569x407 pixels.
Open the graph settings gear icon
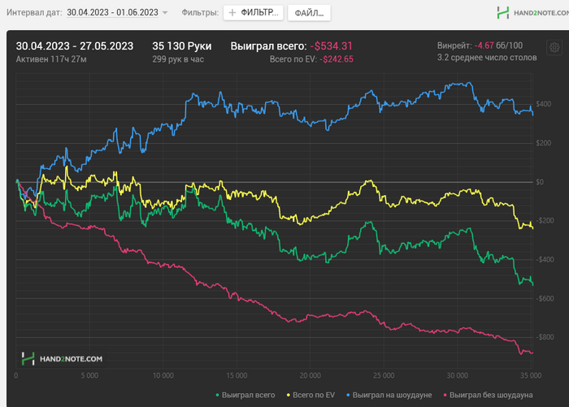(x=554, y=47)
